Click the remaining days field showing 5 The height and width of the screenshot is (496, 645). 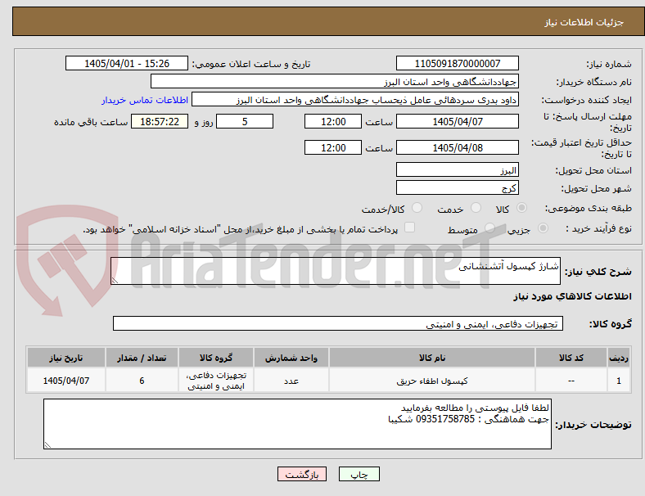pos(245,121)
